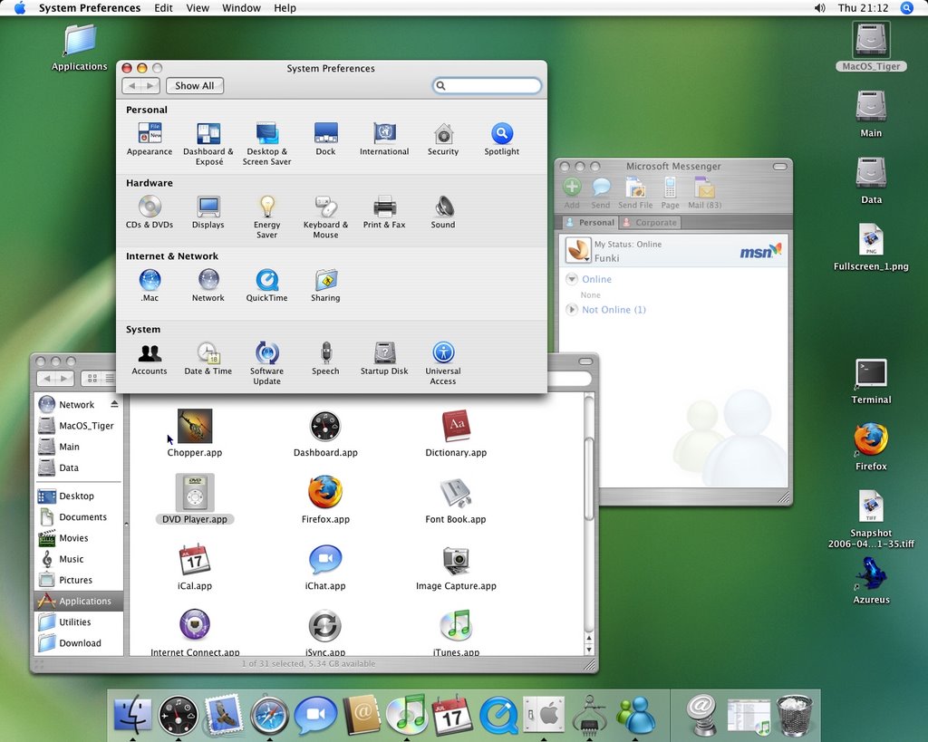Go forward in System Preferences
Viewport: 928px width, 742px height.
150,86
